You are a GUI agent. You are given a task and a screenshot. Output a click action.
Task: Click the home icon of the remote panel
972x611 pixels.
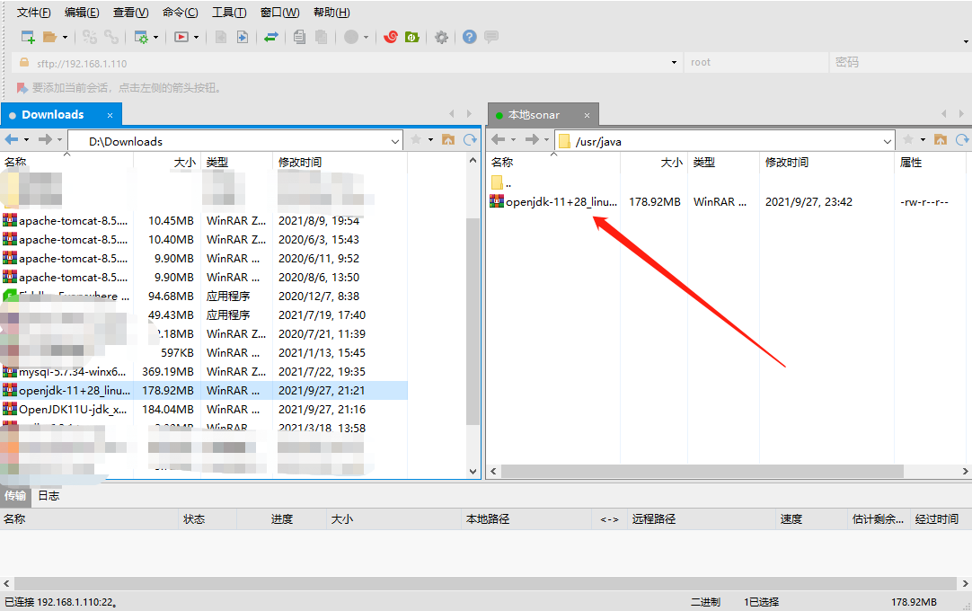coord(940,139)
